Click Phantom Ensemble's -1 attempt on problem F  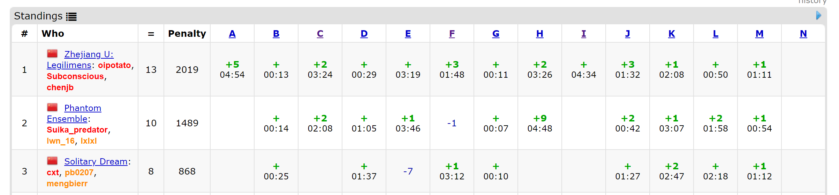452,123
